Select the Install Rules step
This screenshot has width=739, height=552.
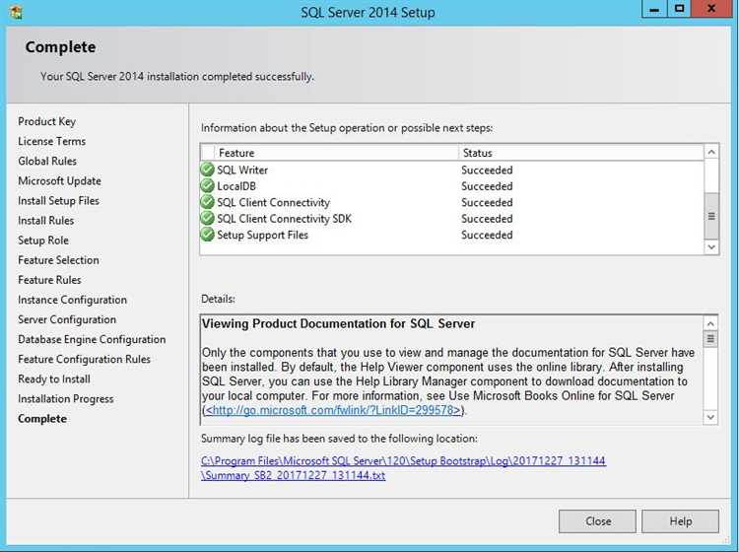pyautogui.click(x=45, y=221)
